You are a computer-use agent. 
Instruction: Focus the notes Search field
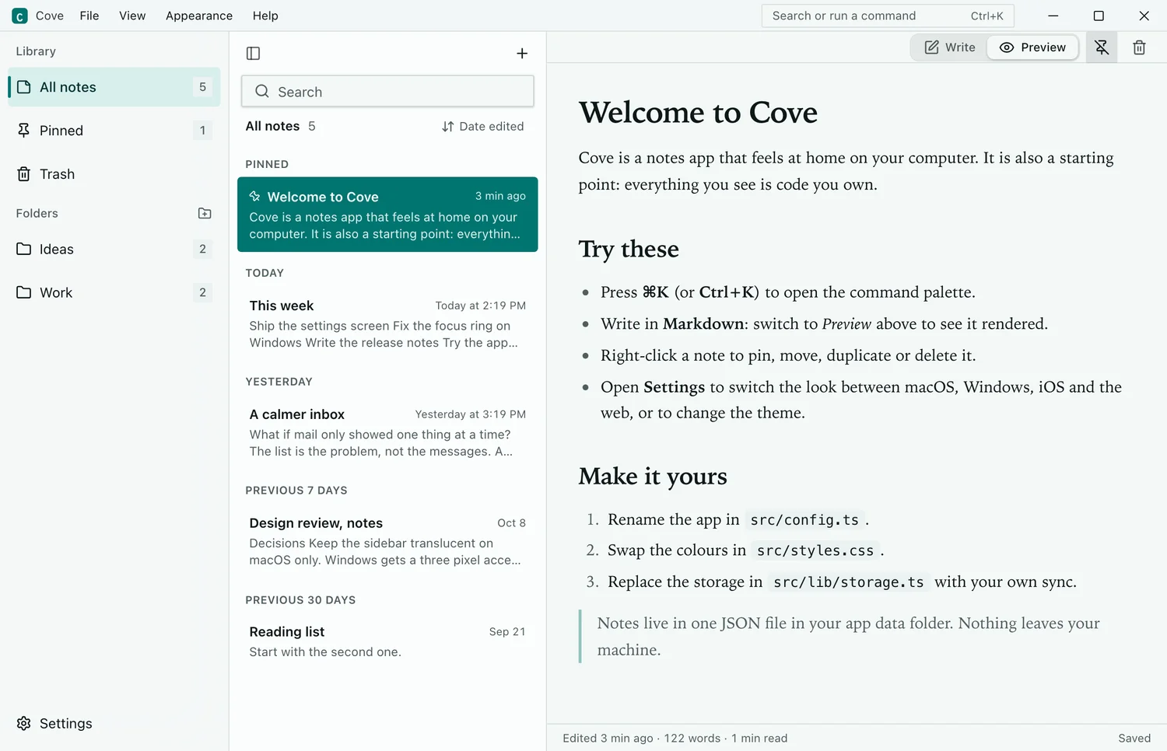(x=387, y=92)
